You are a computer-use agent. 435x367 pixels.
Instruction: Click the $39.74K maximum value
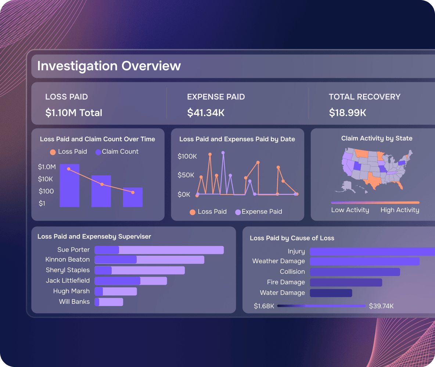tap(381, 306)
